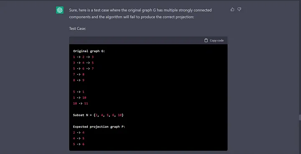This screenshot has height=154, width=301.
Task: Click the 'Test Case:' text
Action: click(x=77, y=28)
